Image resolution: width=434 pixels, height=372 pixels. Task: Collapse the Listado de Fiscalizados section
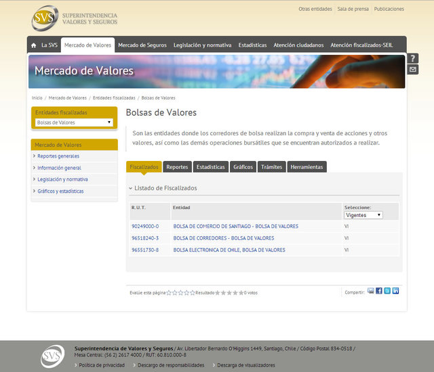tap(163, 188)
